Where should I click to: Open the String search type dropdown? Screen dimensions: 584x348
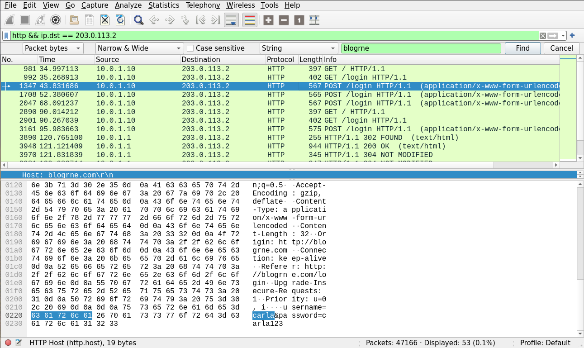point(299,48)
